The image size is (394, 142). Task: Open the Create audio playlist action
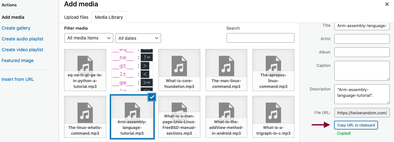click(x=22, y=39)
